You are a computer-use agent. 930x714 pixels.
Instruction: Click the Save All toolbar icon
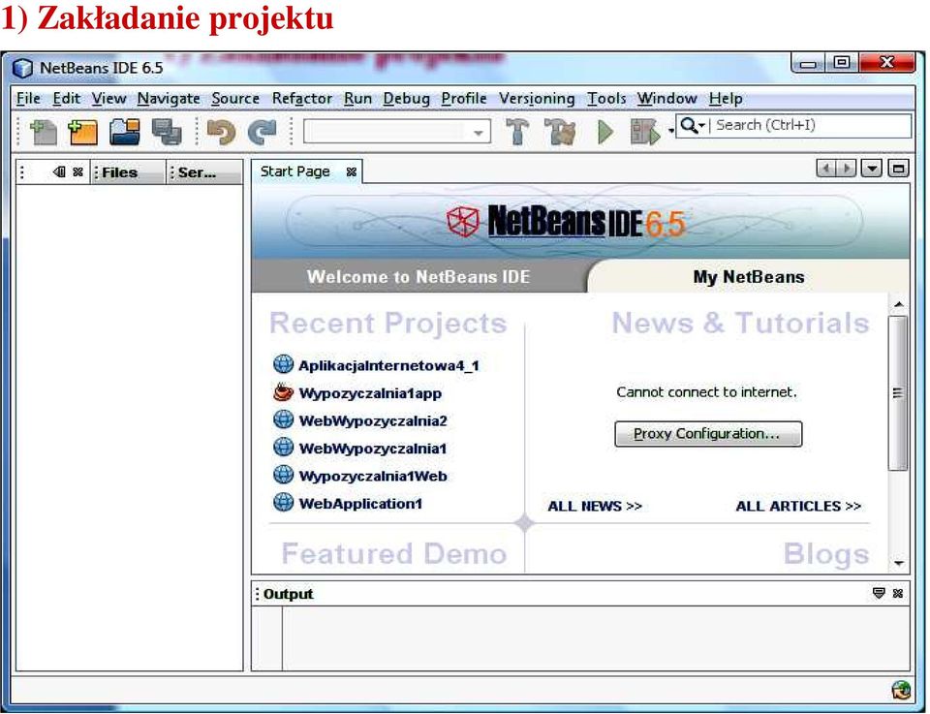167,132
